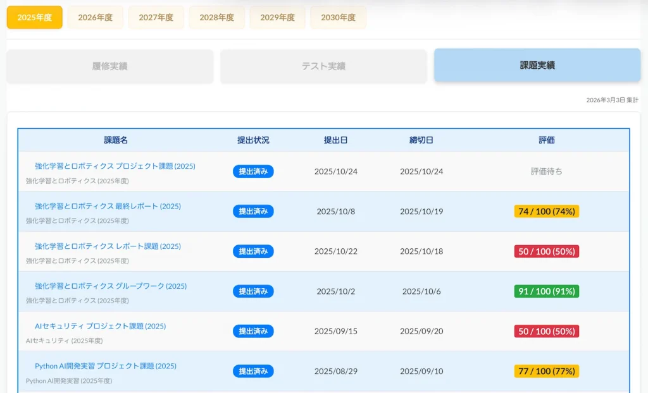Image resolution: width=648 pixels, height=393 pixels.
Task: Select the 課題実績 tab
Action: 537,65
